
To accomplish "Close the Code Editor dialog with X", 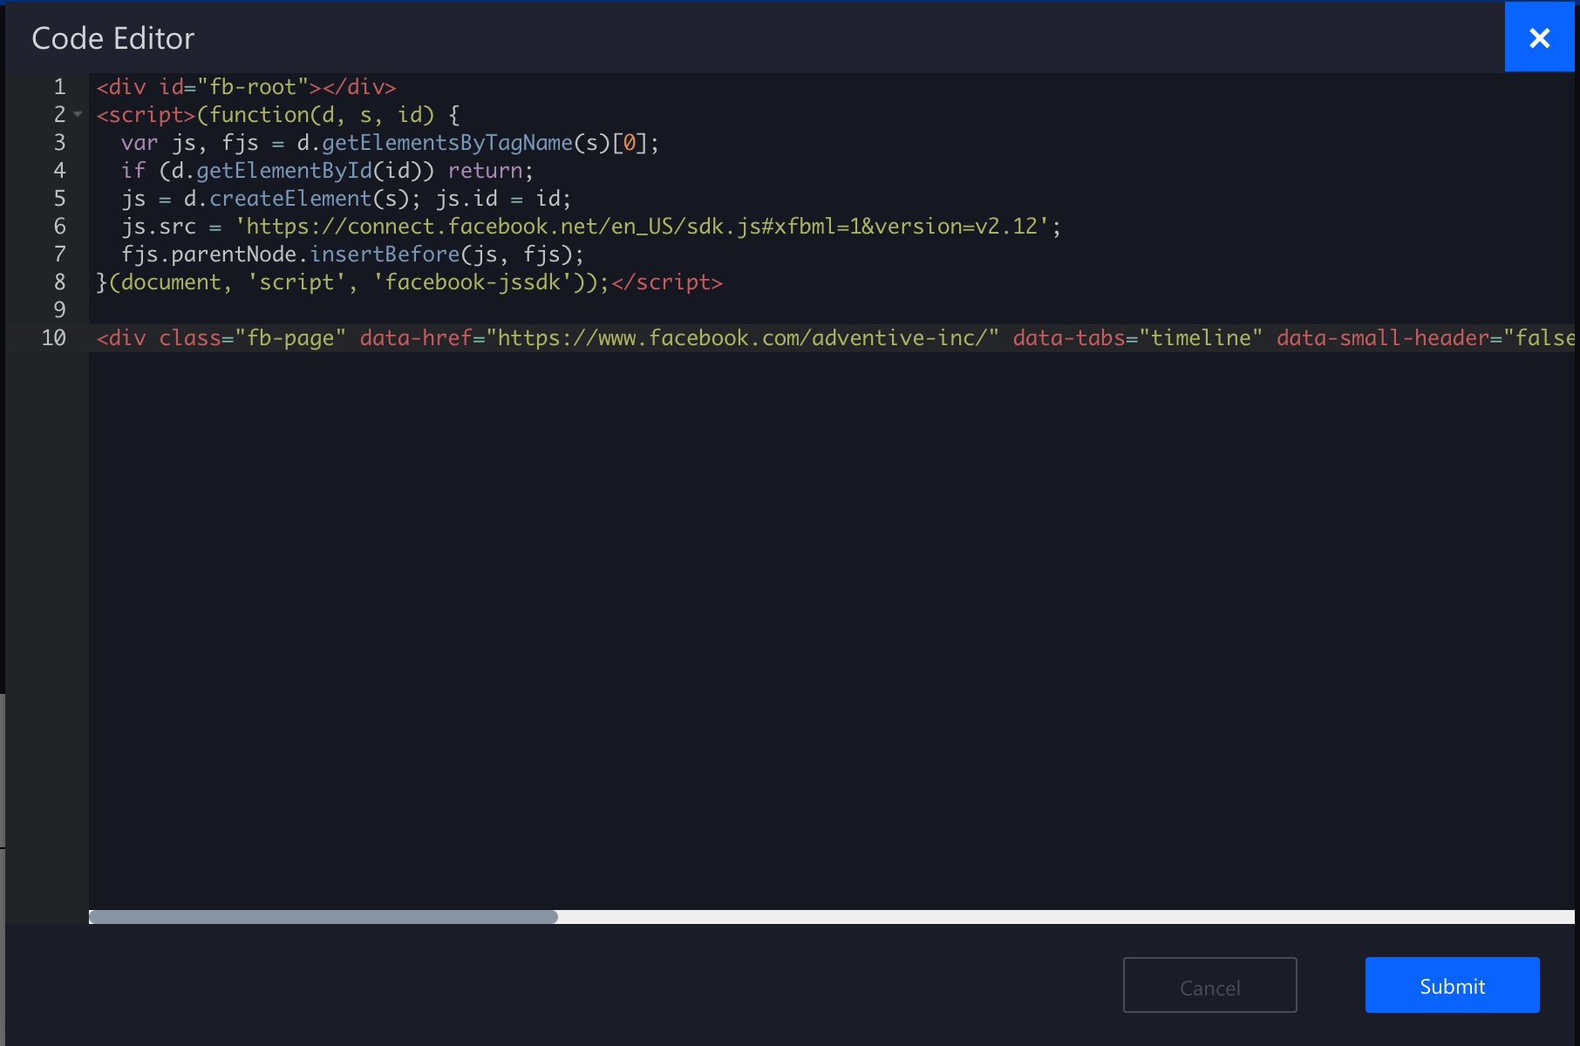I will [x=1539, y=37].
